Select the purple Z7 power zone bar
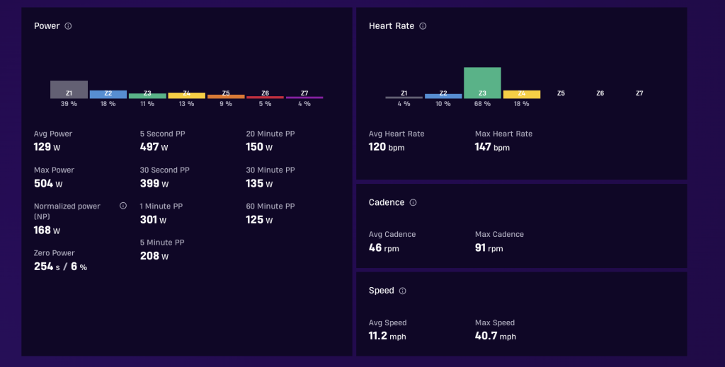Viewport: 725px width, 367px height. coord(304,98)
